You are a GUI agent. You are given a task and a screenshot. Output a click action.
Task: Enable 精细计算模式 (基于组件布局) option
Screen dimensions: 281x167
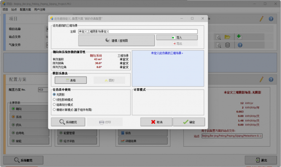point(54,109)
